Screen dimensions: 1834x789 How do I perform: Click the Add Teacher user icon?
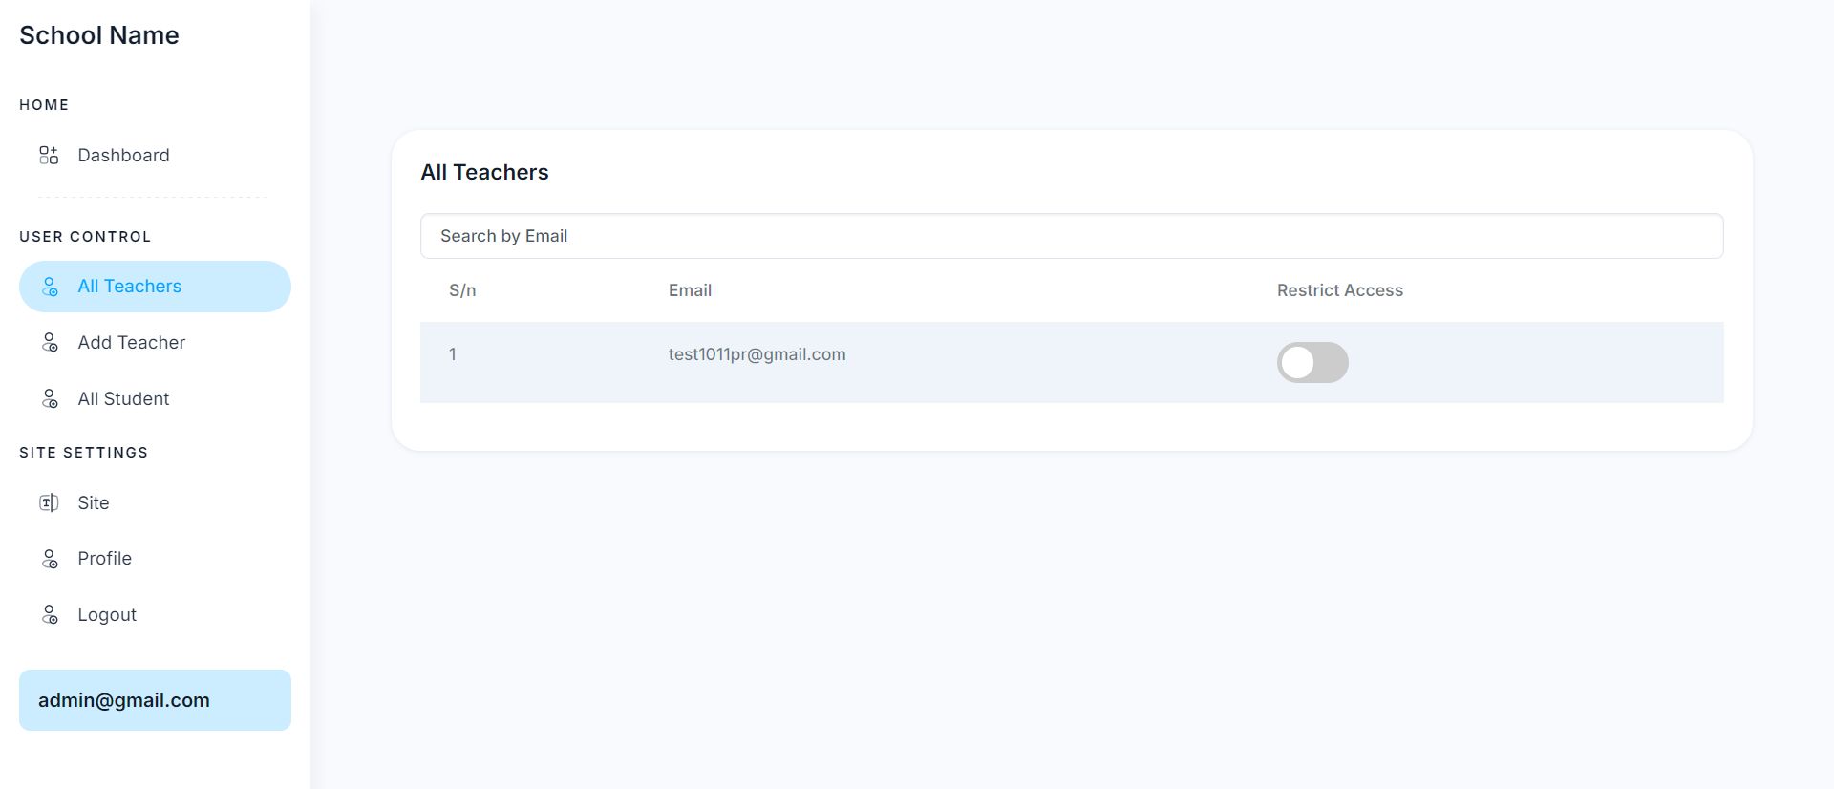[50, 343]
